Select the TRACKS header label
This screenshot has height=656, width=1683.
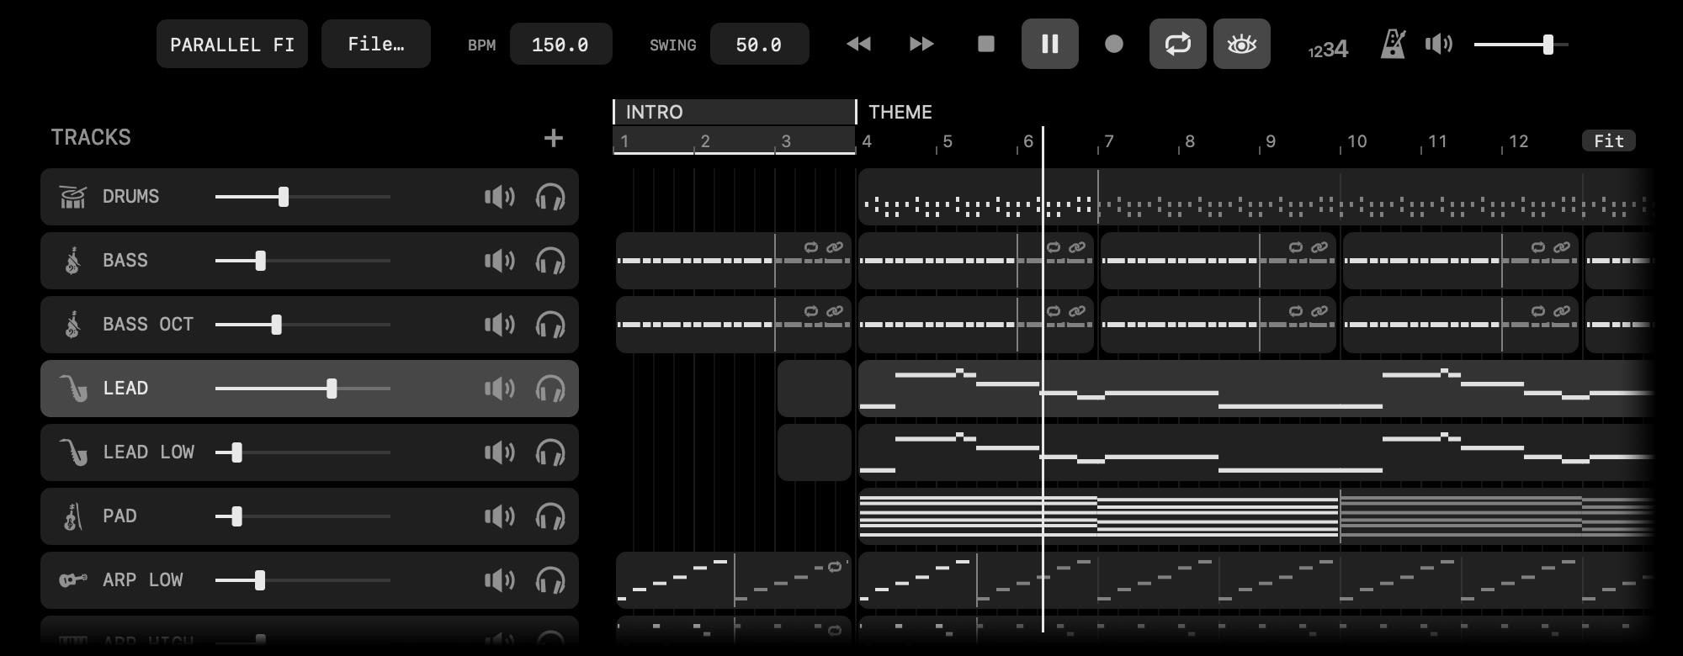(x=91, y=138)
